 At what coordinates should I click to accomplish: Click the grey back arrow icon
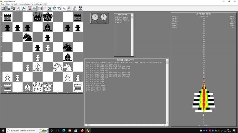coord(18,8)
